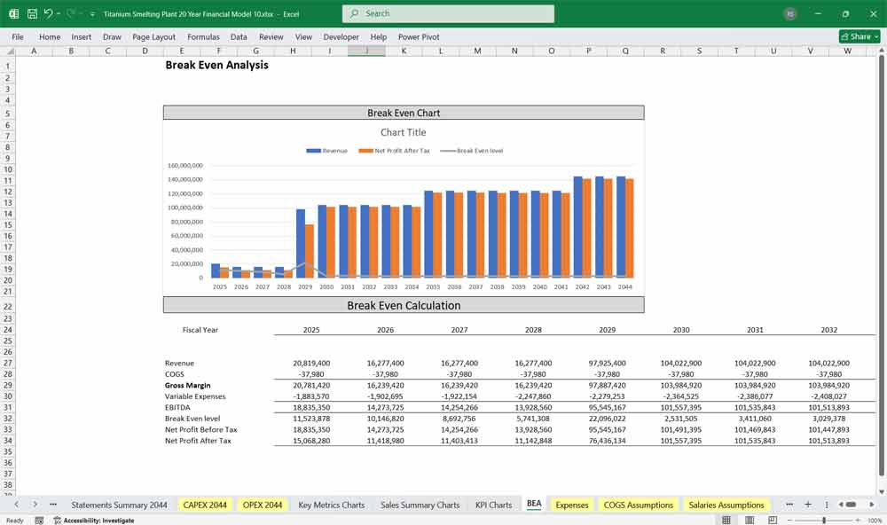Click the Redo icon
The height and width of the screenshot is (525, 887).
pos(69,13)
